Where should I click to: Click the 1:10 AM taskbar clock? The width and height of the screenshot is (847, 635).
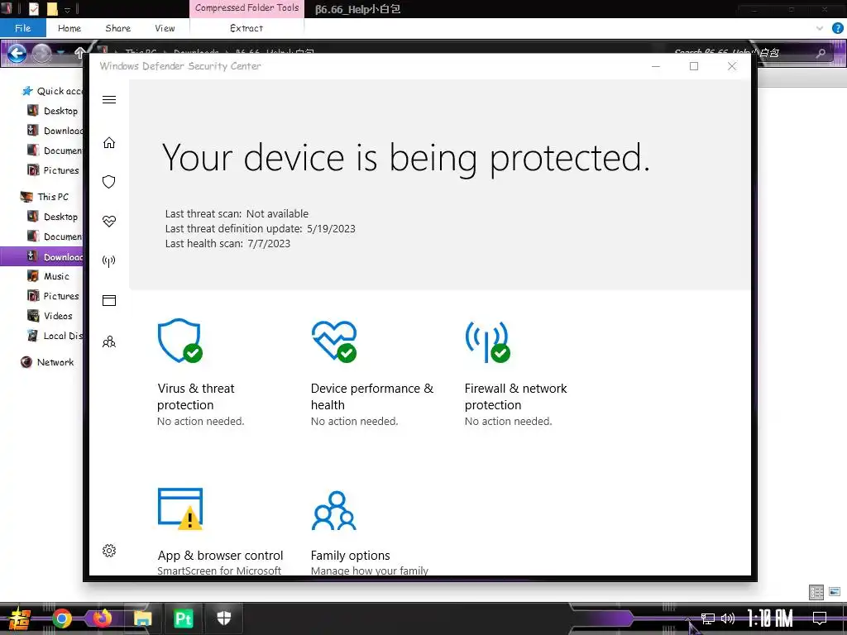click(770, 618)
